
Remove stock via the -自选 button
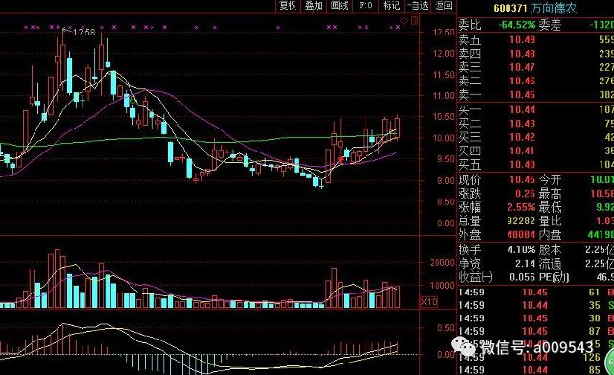417,6
